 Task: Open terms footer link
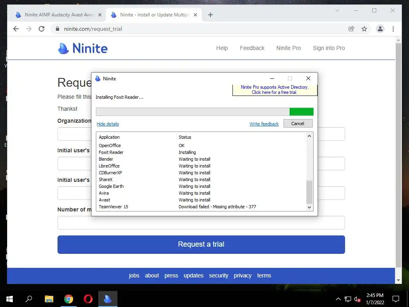point(264,275)
